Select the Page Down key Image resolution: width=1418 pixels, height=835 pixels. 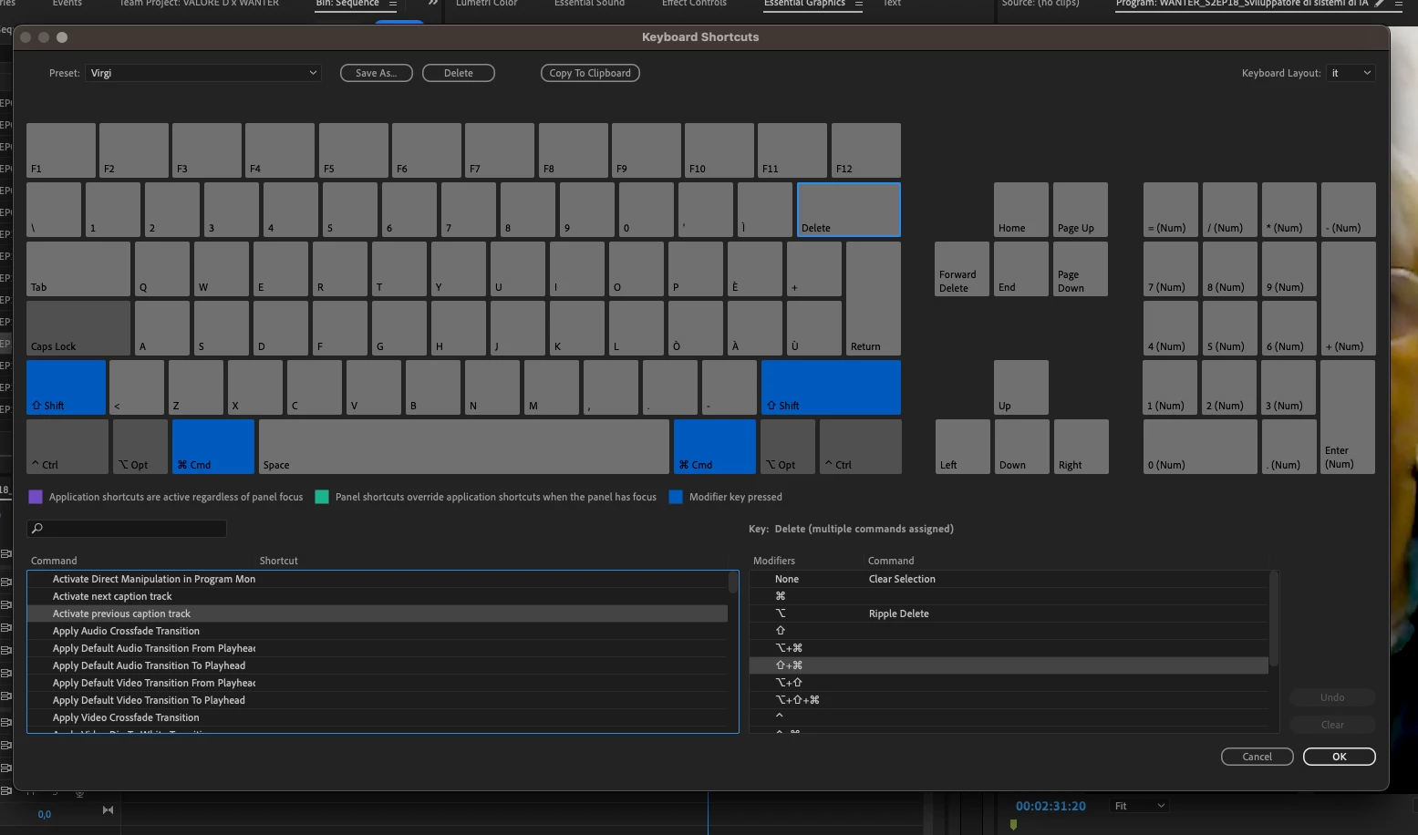(x=1081, y=269)
